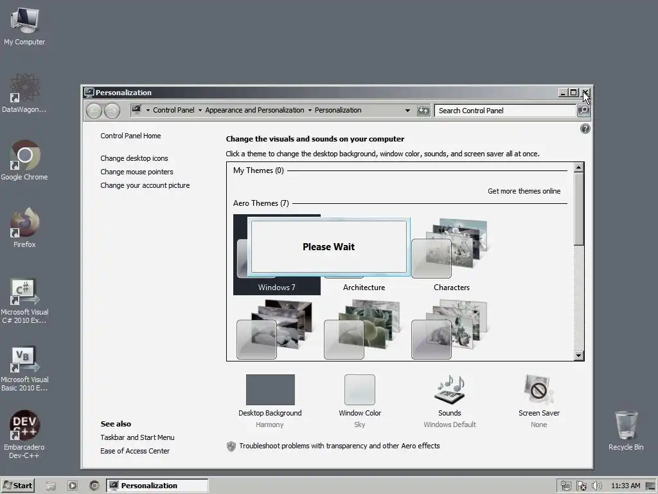Select the theme thumbnail below Architecture
658x494 pixels.
click(362, 329)
